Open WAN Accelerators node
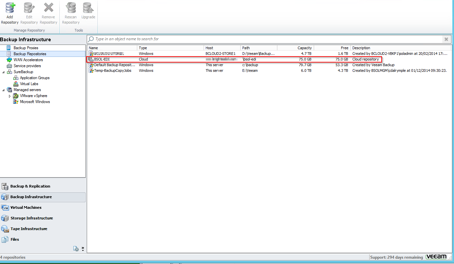 (28, 60)
